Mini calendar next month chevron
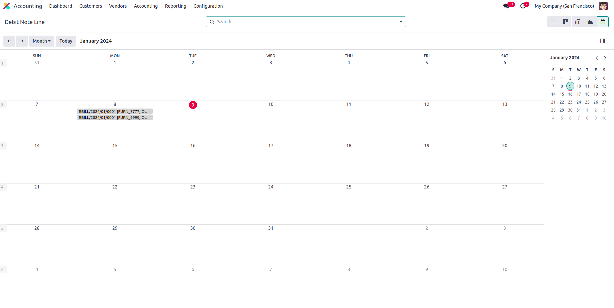The height and width of the screenshot is (308, 614). (x=605, y=58)
